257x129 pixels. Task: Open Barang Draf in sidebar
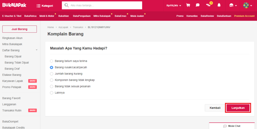[12, 69]
